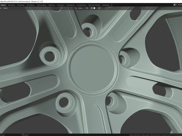Image resolution: width=182 pixels, height=136 pixels.
Task: Click the transform orientation axes icon
Action: click(76, 8)
